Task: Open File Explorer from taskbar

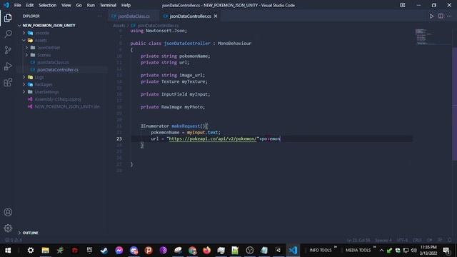Action: 45,251
